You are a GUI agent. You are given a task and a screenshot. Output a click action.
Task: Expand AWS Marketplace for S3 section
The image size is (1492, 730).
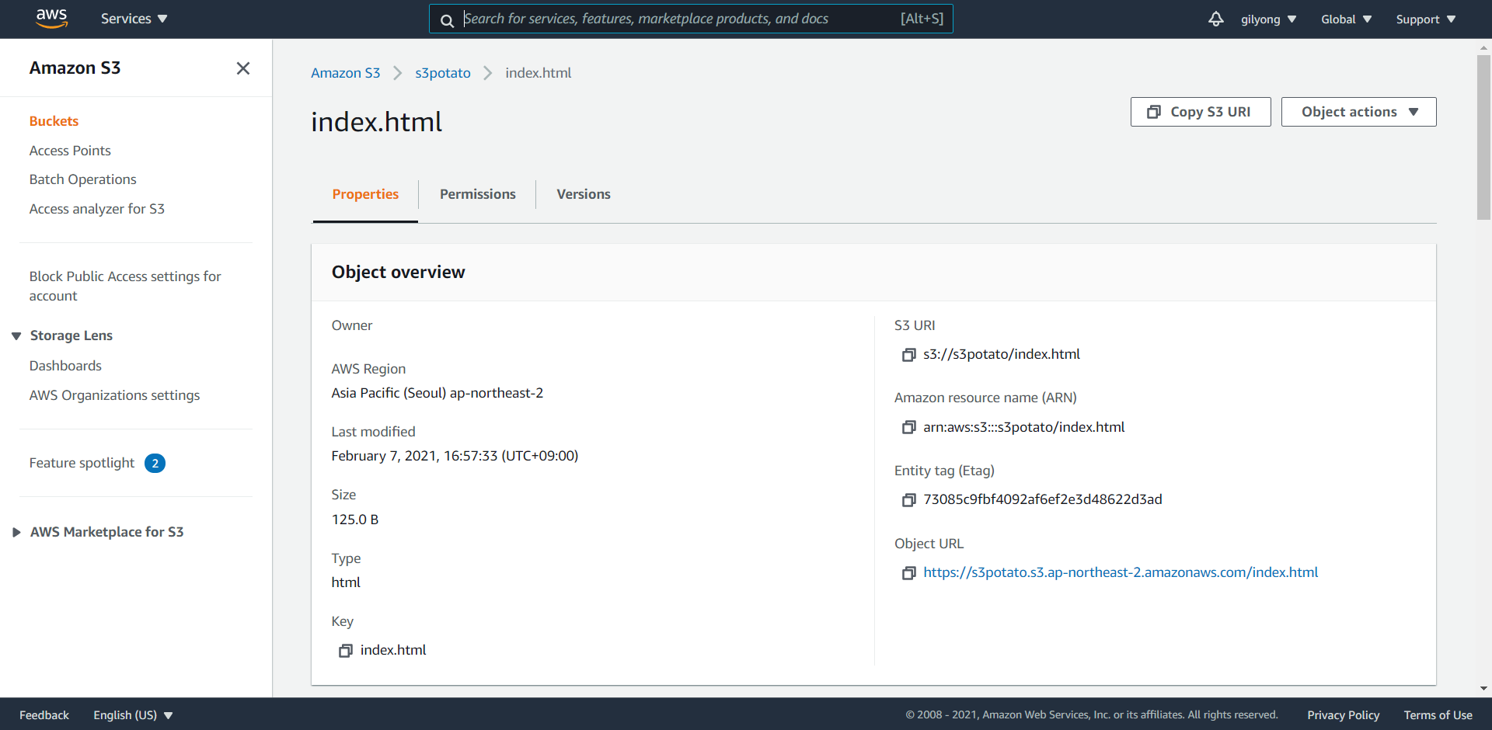pos(16,532)
